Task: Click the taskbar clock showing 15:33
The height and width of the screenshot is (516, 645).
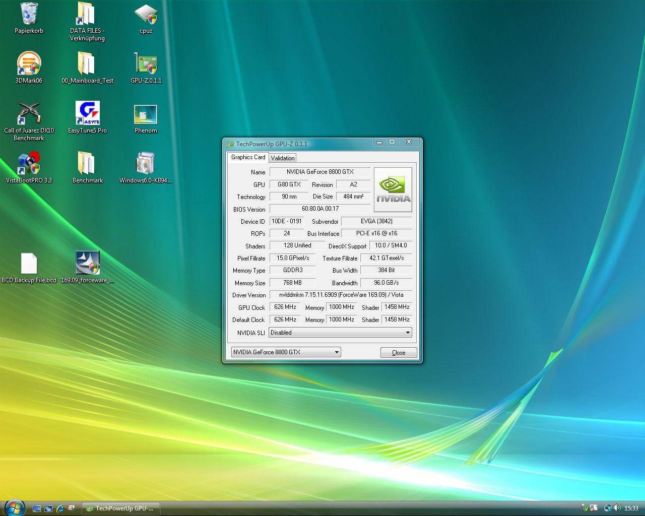Action: point(631,508)
